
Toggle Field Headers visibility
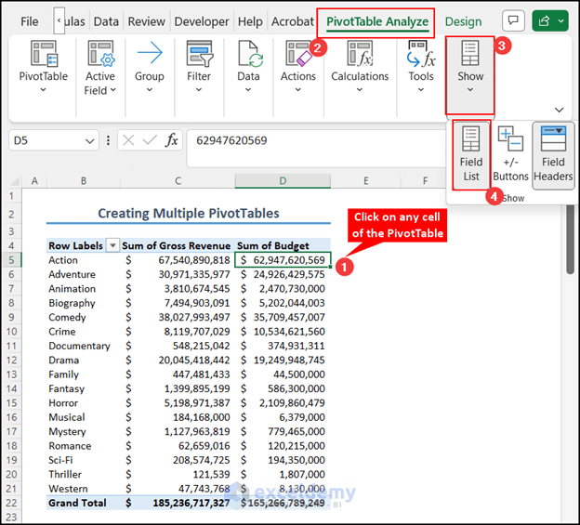553,154
